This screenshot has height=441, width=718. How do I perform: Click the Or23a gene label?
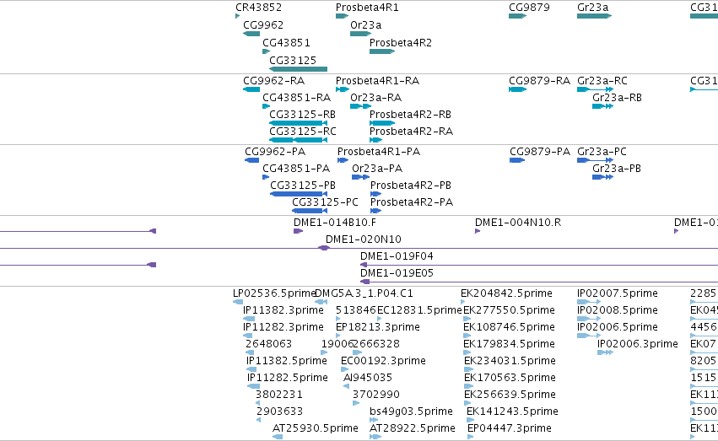[x=365, y=24]
